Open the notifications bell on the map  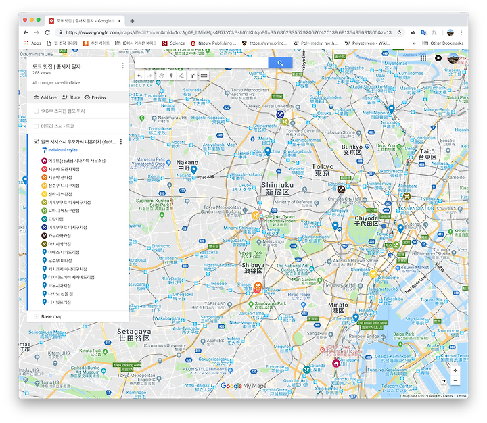438,58
